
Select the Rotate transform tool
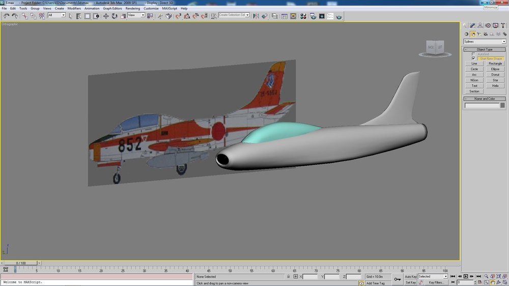[114, 16]
